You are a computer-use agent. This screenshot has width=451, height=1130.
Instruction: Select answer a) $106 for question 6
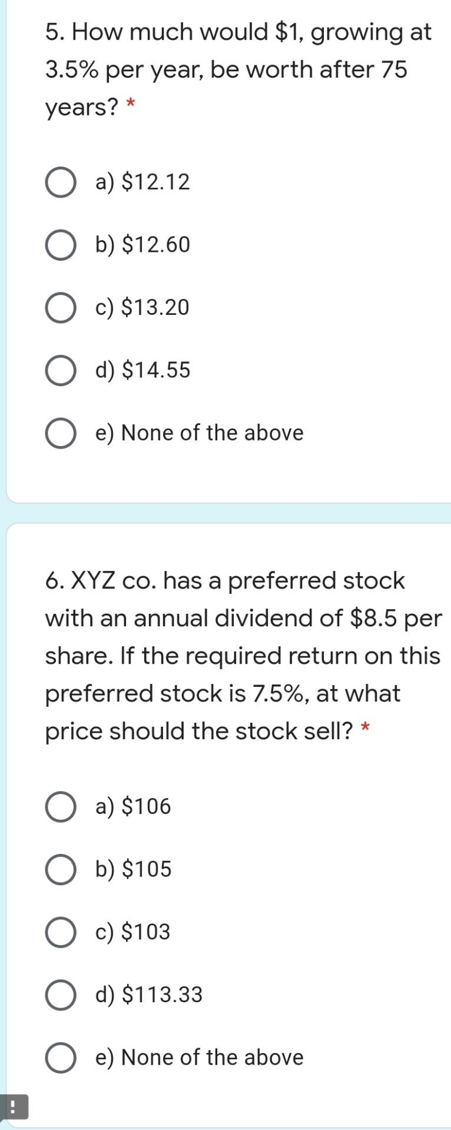(59, 807)
